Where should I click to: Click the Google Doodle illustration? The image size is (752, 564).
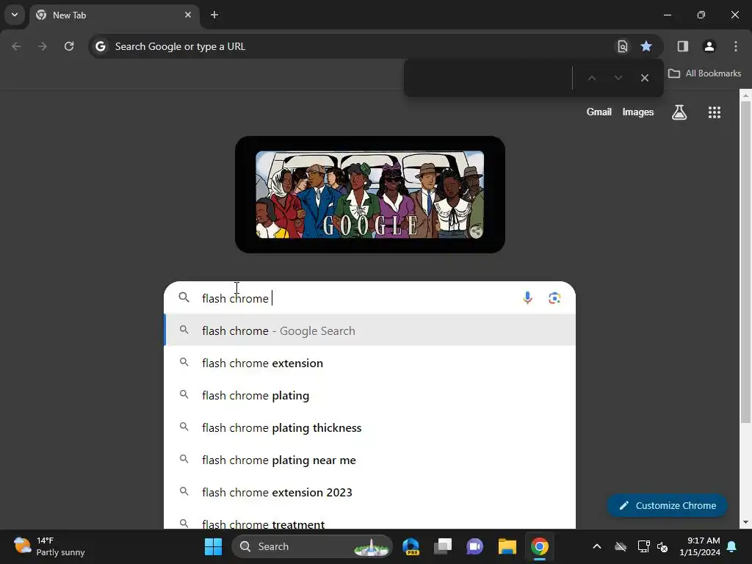(370, 194)
